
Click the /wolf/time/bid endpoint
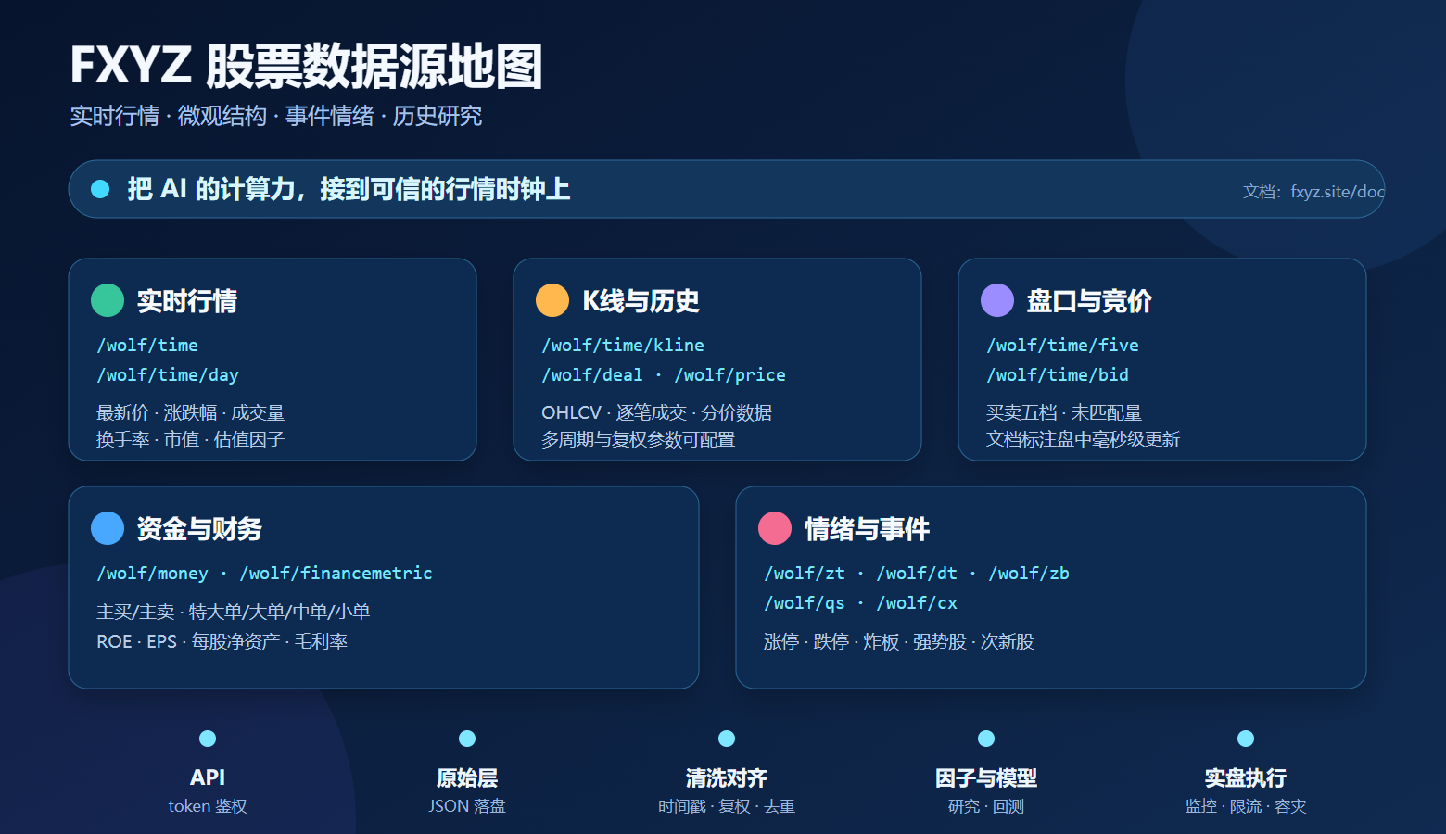pyautogui.click(x=1058, y=375)
